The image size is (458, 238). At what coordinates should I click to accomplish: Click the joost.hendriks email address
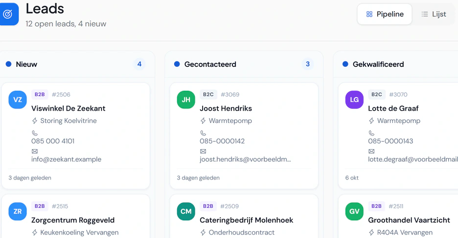click(245, 159)
